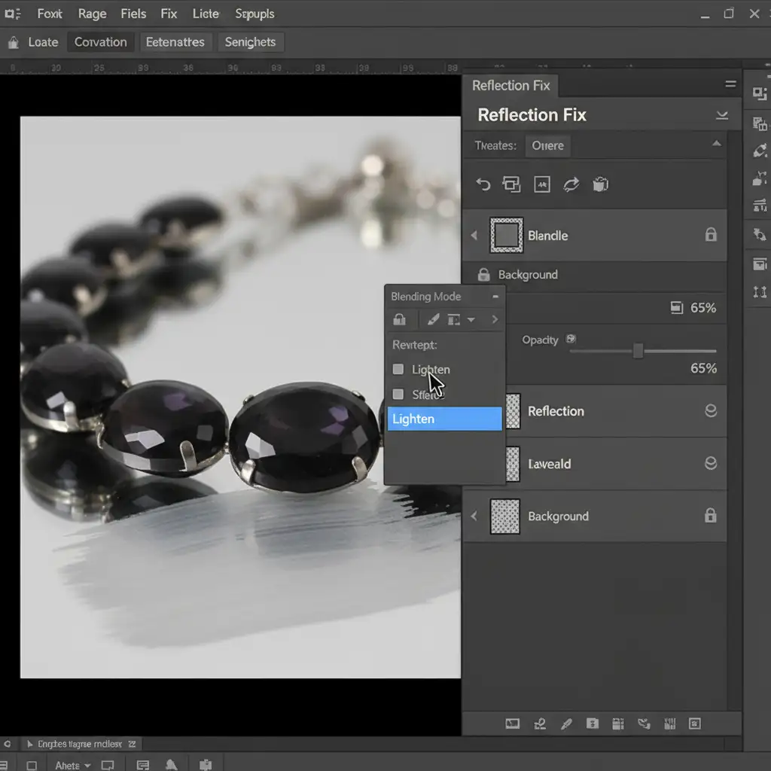Click the Covation button in options bar
The height and width of the screenshot is (771, 771).
click(100, 42)
